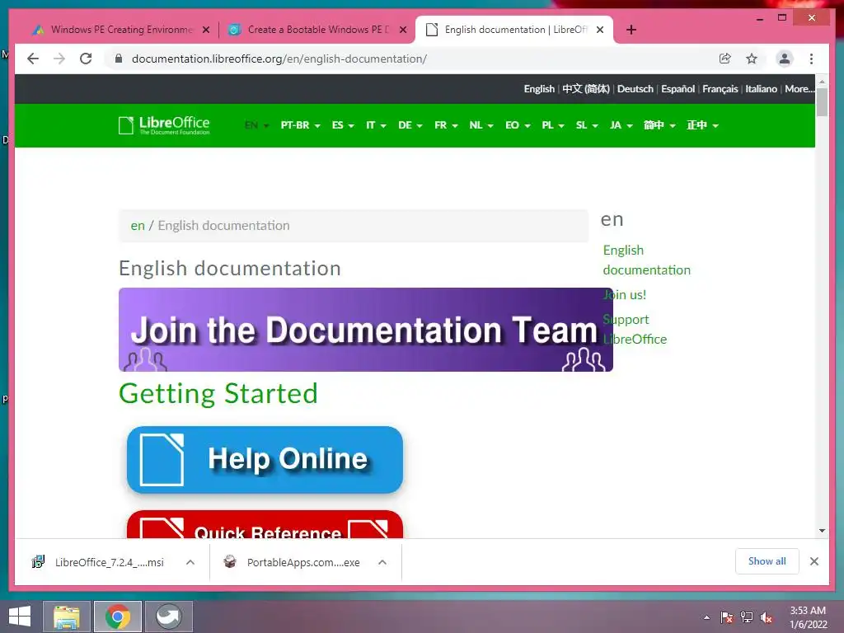Open the 正中 language menu
This screenshot has width=844, height=633.
pyautogui.click(x=702, y=125)
